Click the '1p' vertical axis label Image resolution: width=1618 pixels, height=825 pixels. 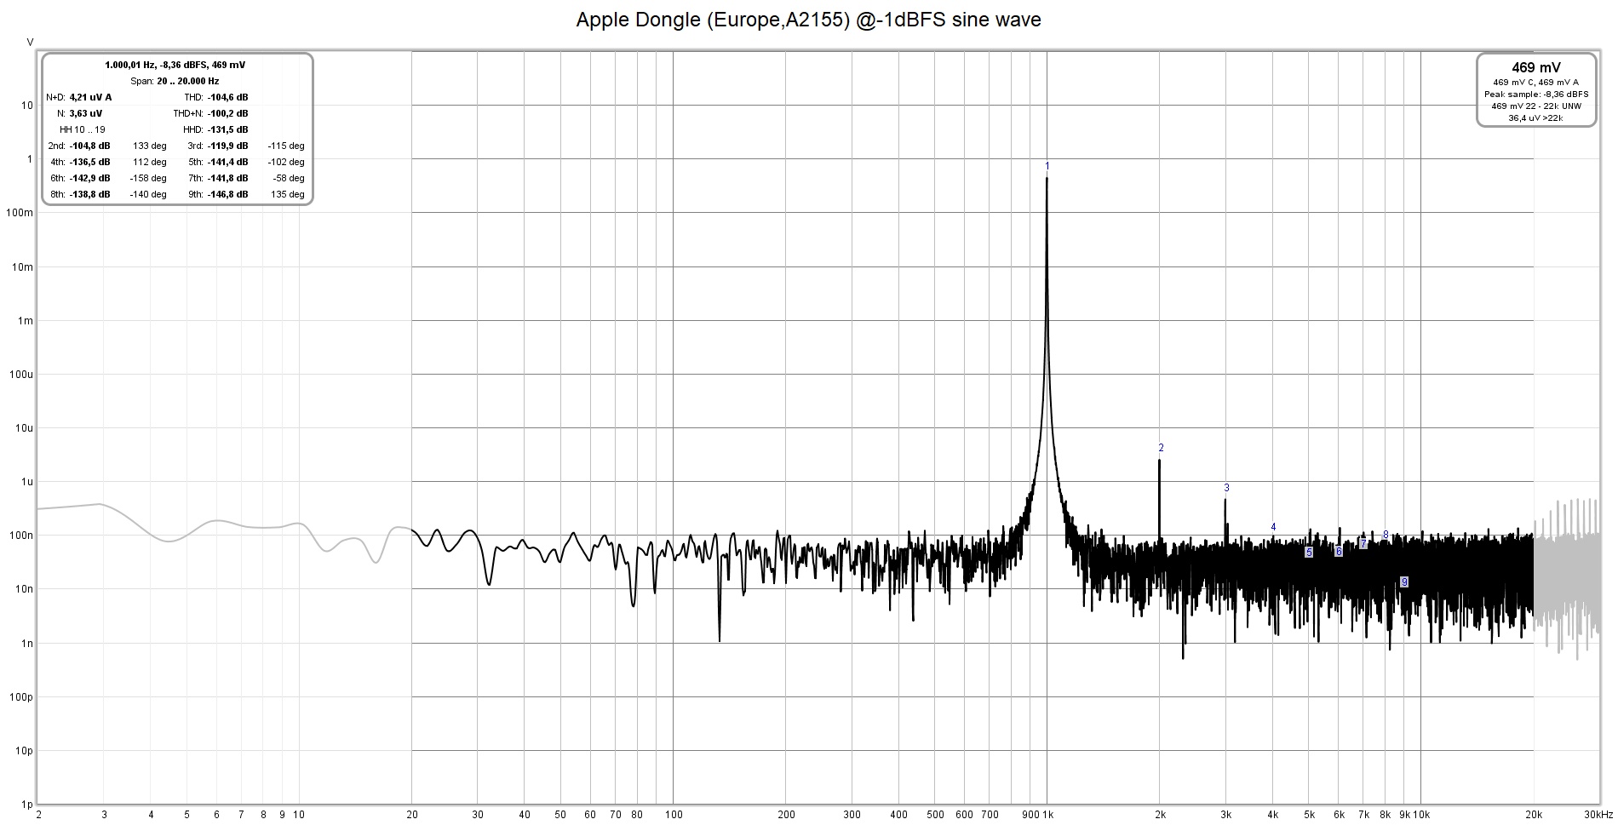[27, 805]
